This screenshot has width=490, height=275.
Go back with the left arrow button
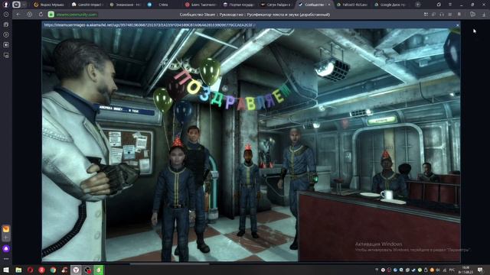18,15
